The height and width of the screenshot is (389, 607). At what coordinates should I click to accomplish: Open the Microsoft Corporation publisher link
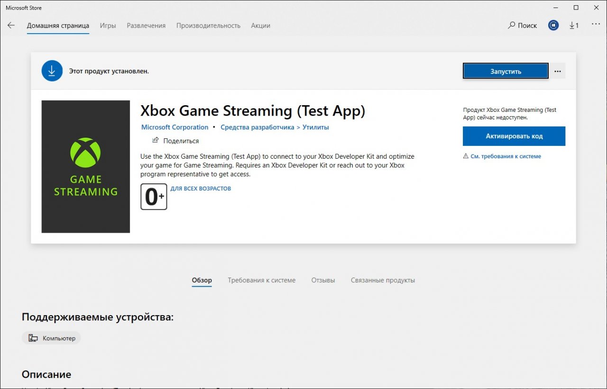[x=175, y=127]
